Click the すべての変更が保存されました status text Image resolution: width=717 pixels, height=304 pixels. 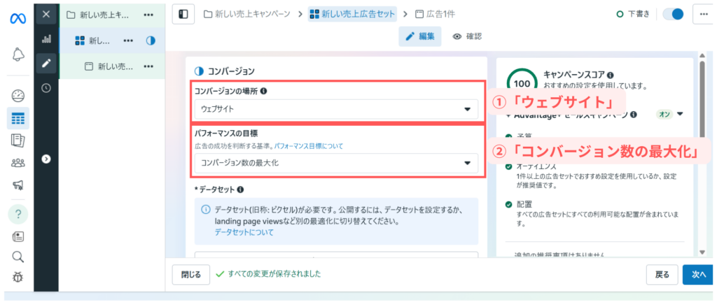click(x=274, y=274)
